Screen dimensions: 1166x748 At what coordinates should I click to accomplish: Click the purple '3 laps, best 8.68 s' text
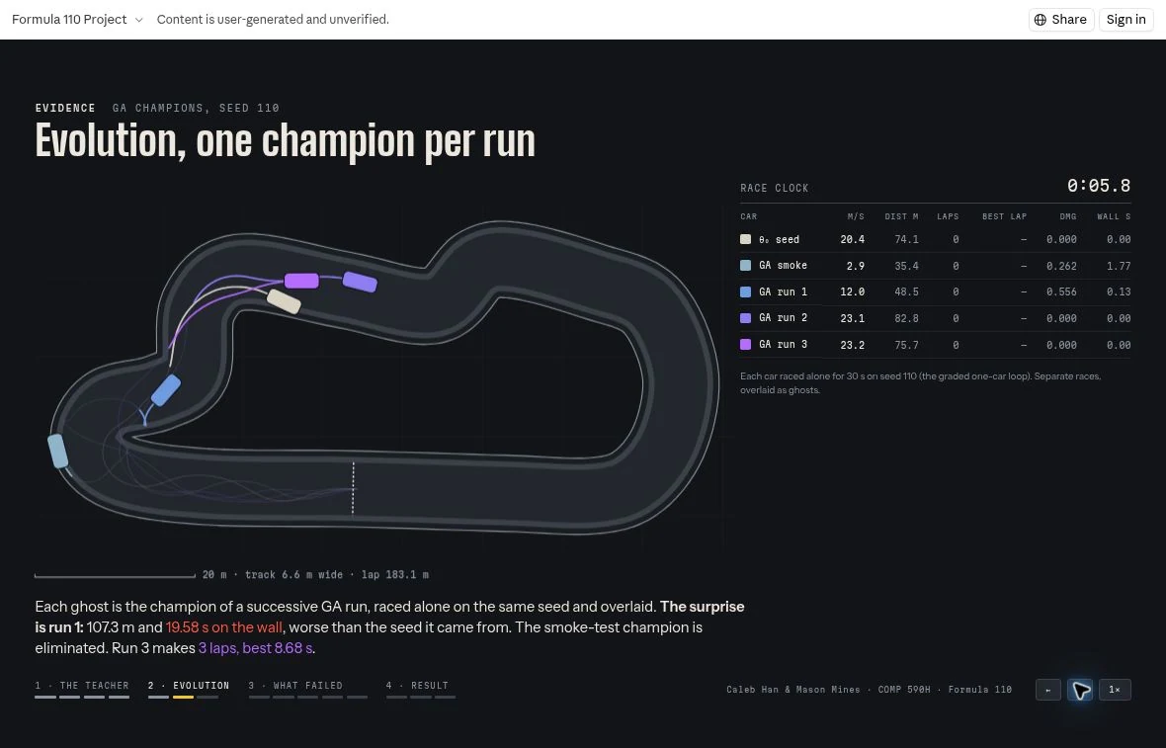click(x=255, y=647)
